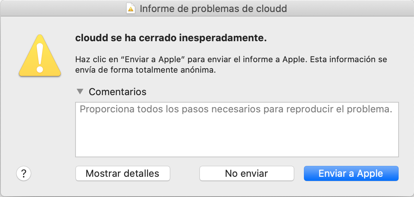This screenshot has width=414, height=197.
Task: Click the question mark help button
Action: [x=24, y=173]
